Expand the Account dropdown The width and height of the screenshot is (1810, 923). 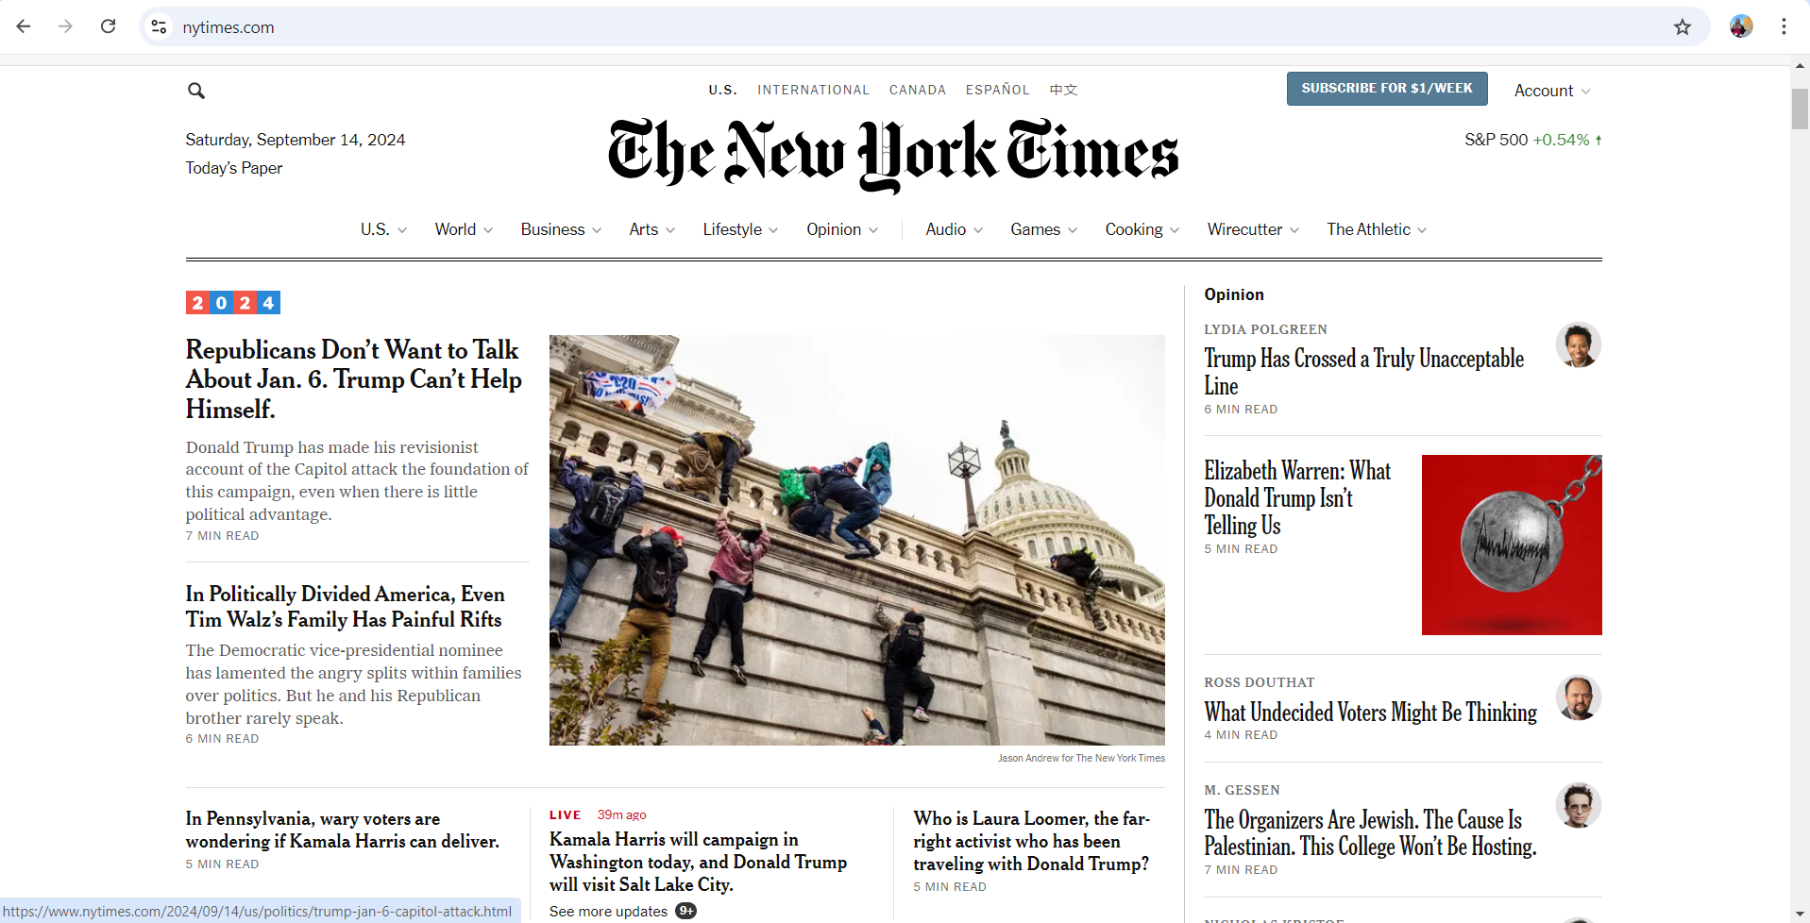pyautogui.click(x=1551, y=91)
